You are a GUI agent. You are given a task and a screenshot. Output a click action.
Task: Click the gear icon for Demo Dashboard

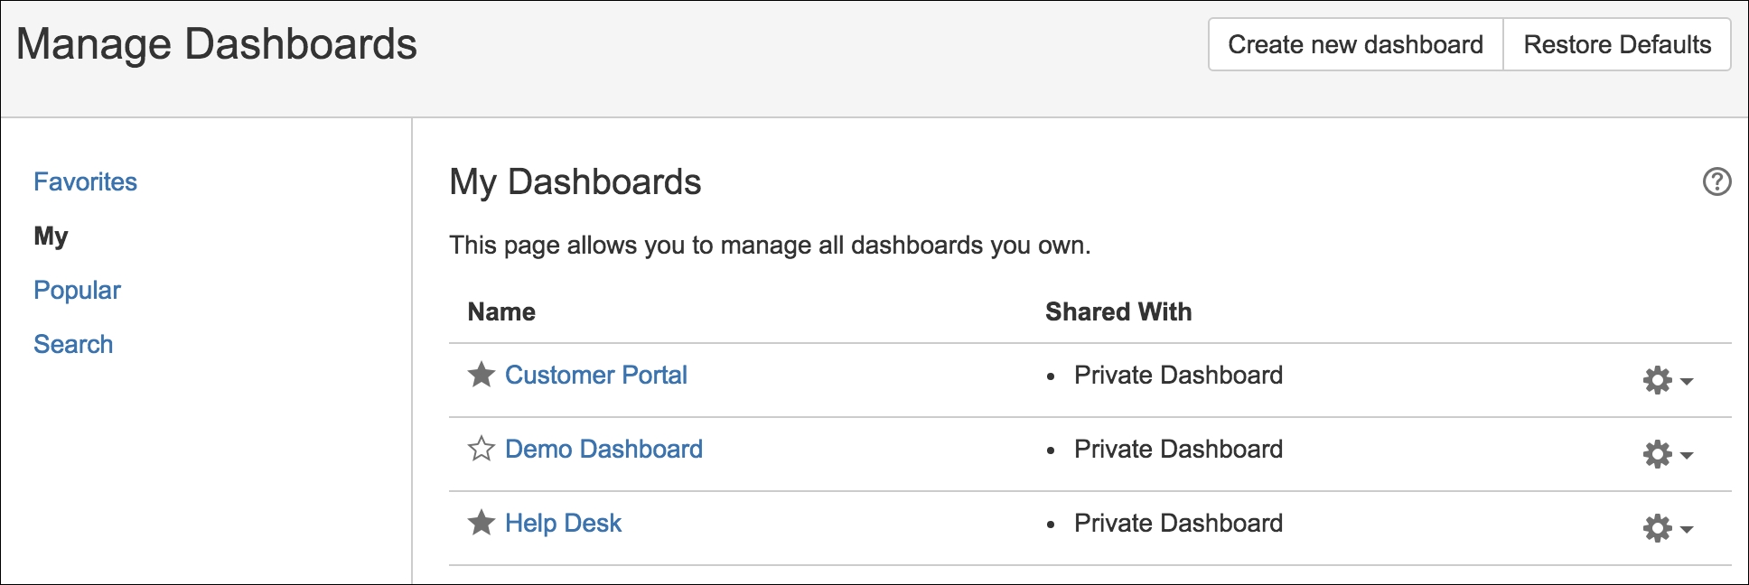click(x=1657, y=454)
